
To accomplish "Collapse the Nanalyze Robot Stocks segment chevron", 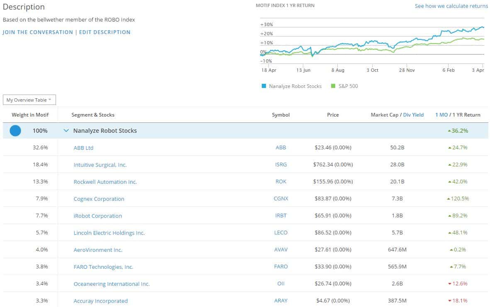I will 66,131.
